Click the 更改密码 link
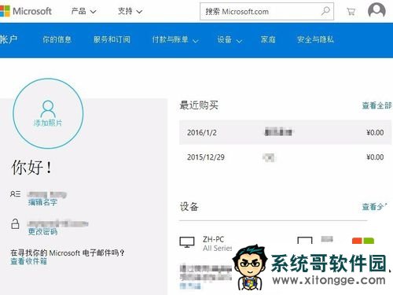 (42, 231)
